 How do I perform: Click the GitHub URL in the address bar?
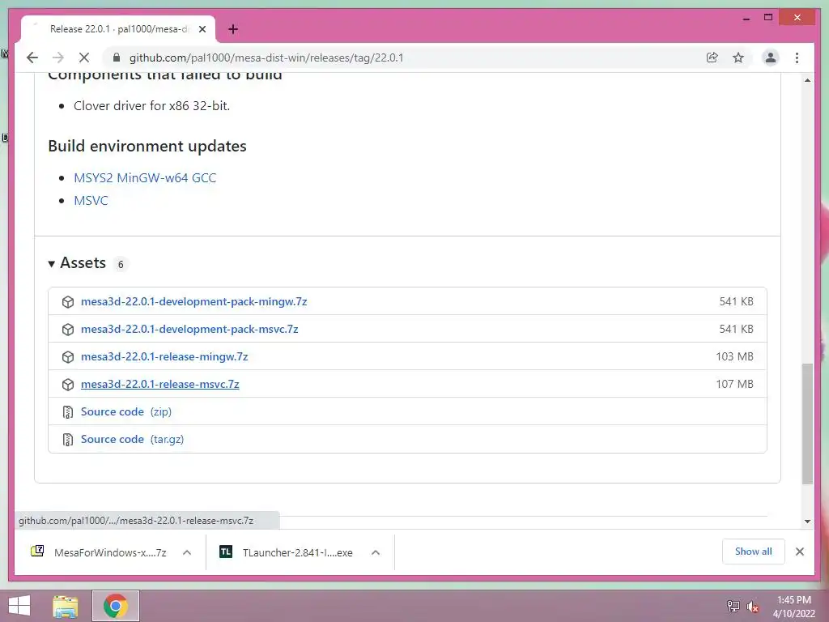point(266,58)
